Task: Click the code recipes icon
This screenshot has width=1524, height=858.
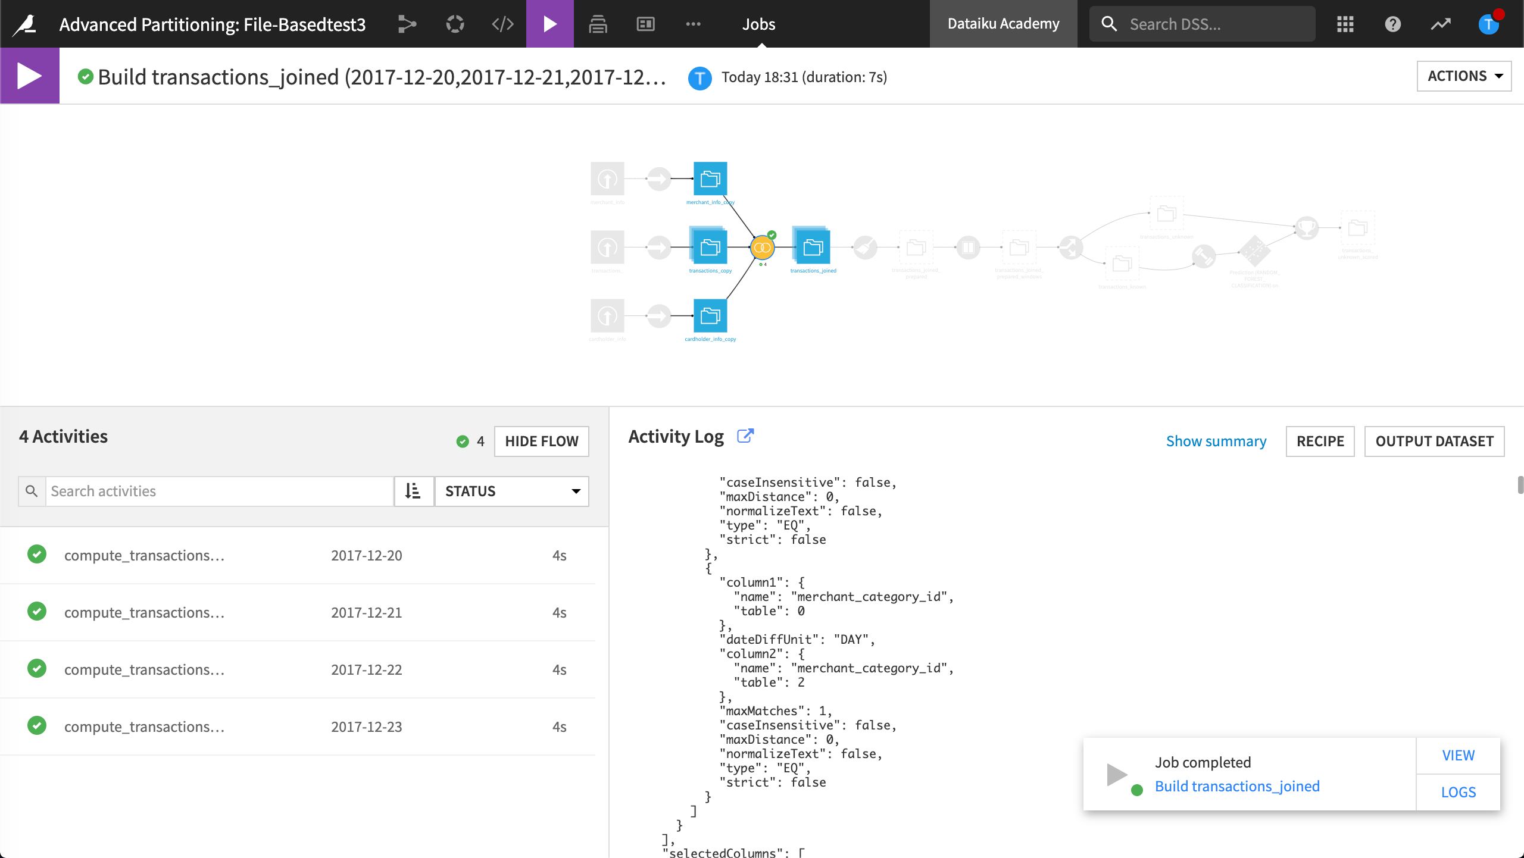Action: pos(502,24)
